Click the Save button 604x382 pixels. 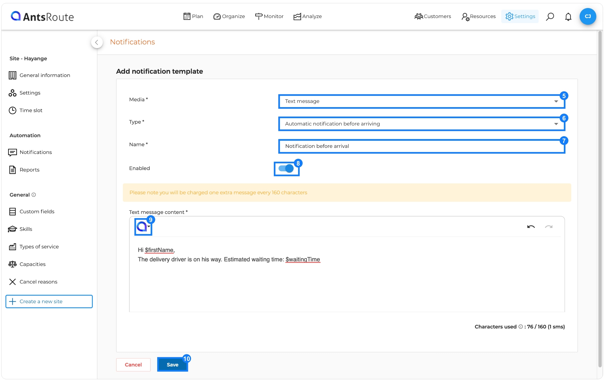(172, 365)
